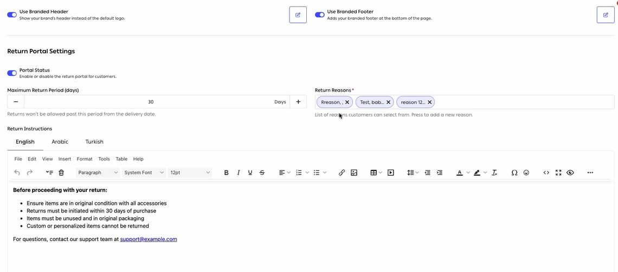This screenshot has width=618, height=272.
Task: Select the English instructions tab
Action: point(25,141)
